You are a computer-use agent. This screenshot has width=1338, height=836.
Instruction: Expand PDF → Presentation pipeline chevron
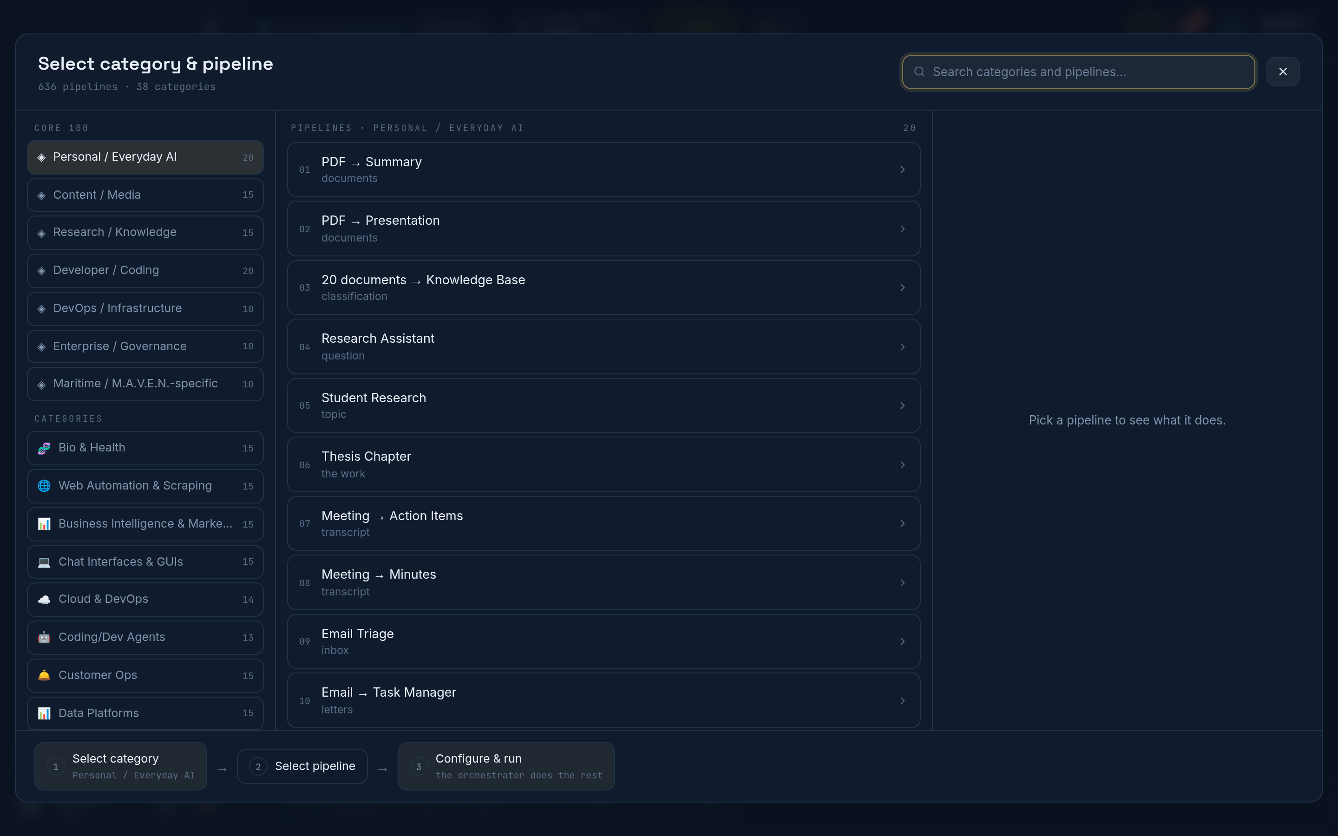[902, 229]
